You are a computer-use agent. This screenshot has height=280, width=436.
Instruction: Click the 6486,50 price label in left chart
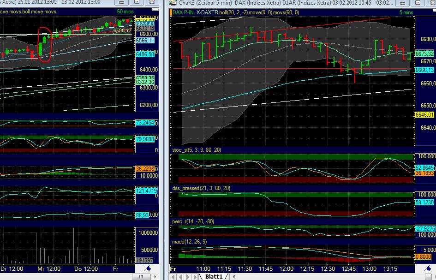(145, 54)
